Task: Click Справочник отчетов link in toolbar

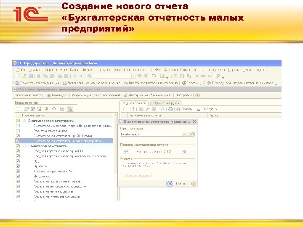Action: pos(29,95)
